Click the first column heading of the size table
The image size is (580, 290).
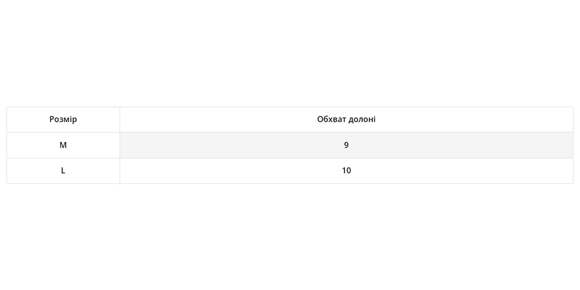pos(63,119)
